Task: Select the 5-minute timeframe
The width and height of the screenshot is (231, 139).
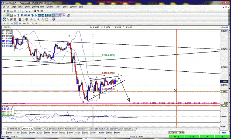Action: (x=8, y=23)
